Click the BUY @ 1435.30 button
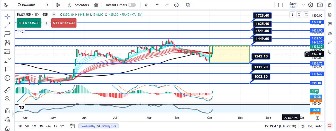Viewport: 336px width, 131px height. (29, 23)
